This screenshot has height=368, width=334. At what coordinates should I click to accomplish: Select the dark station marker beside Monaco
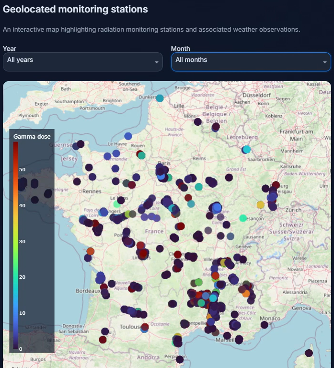265,325
